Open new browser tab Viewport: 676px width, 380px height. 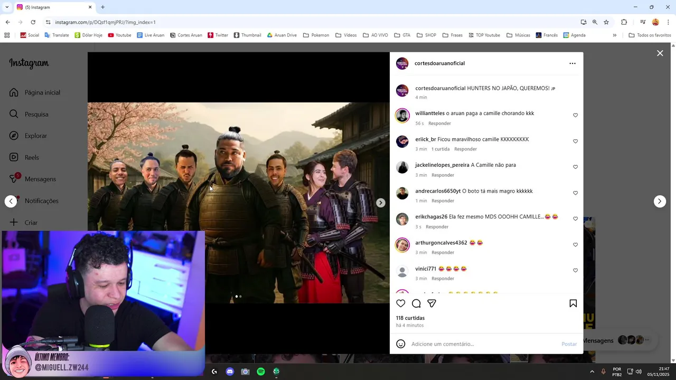102,7
